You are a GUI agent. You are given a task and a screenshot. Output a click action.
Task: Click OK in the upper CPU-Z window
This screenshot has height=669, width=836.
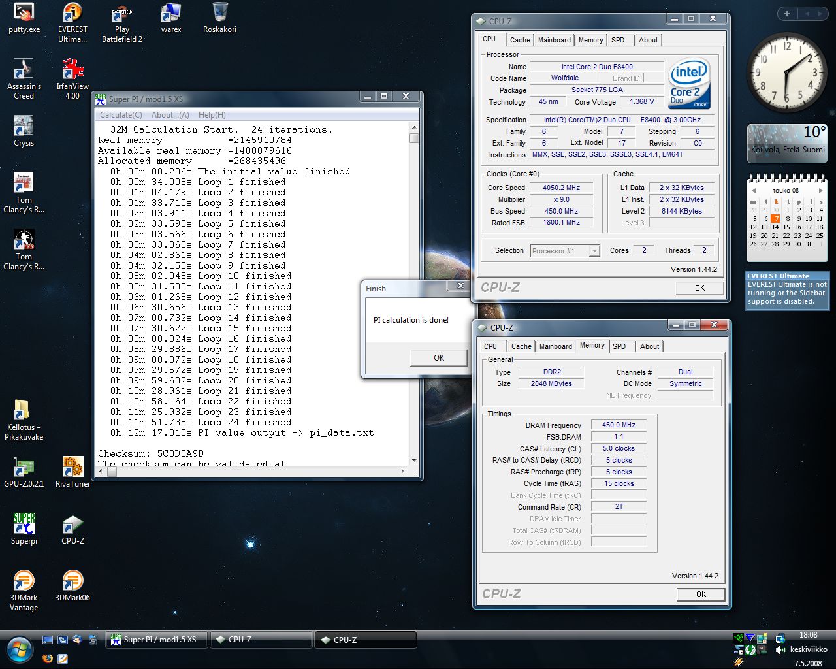pos(699,287)
